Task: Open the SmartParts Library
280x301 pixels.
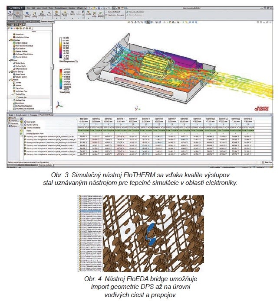Action: [27, 14]
